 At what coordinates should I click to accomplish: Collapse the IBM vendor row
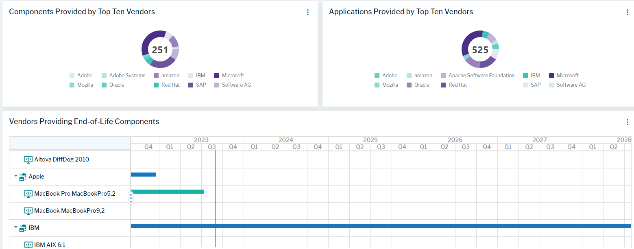(x=16, y=227)
